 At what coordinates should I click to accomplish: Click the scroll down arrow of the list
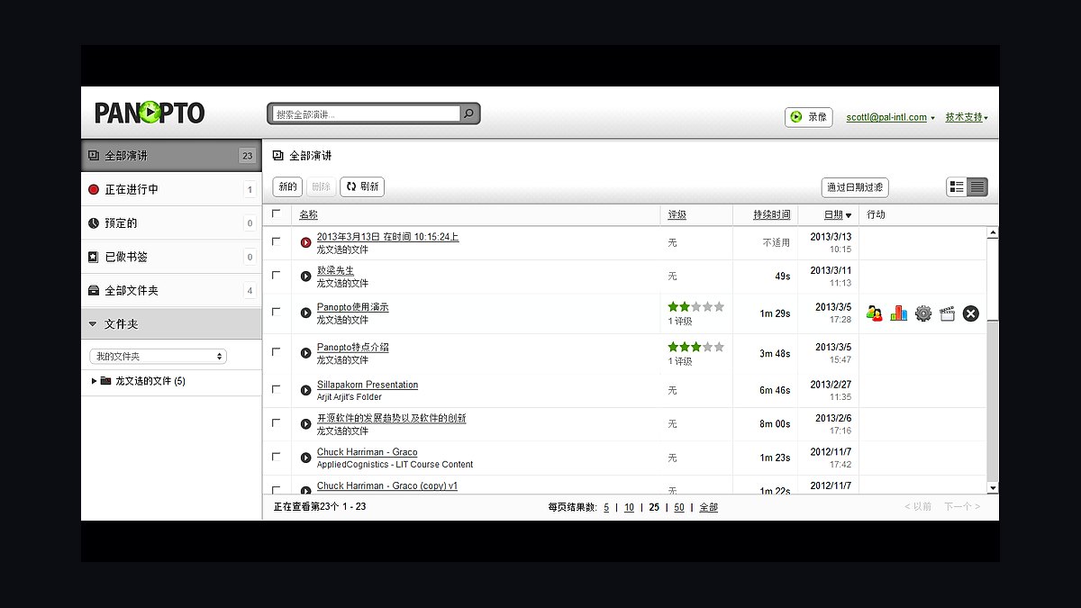pyautogui.click(x=993, y=487)
